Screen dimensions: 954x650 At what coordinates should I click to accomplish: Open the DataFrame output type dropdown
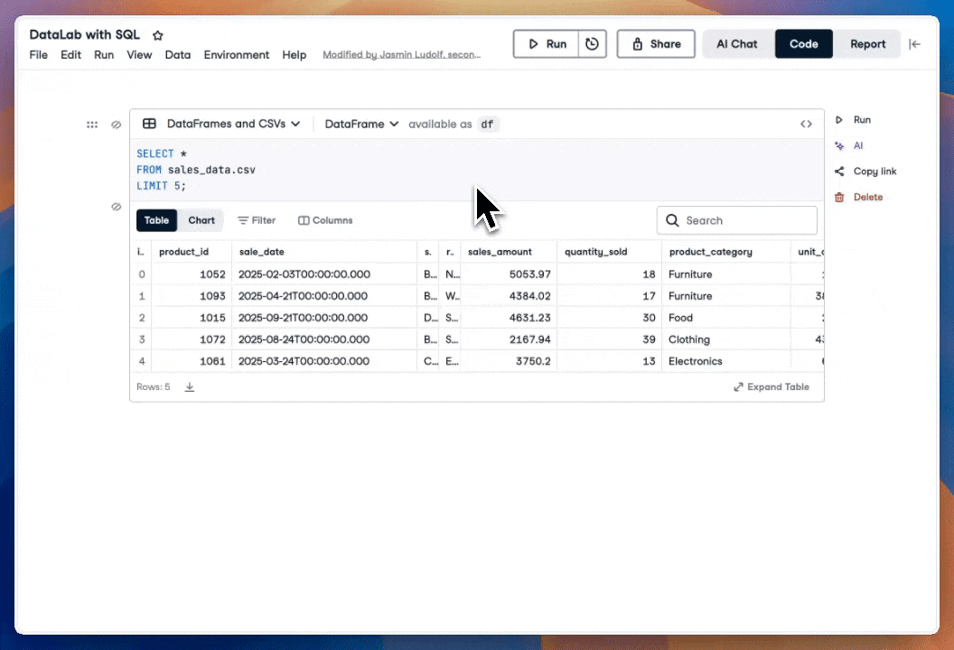tap(361, 124)
